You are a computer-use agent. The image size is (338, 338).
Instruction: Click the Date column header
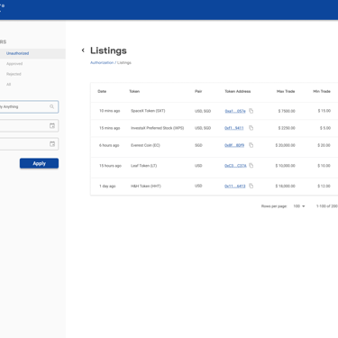(102, 91)
